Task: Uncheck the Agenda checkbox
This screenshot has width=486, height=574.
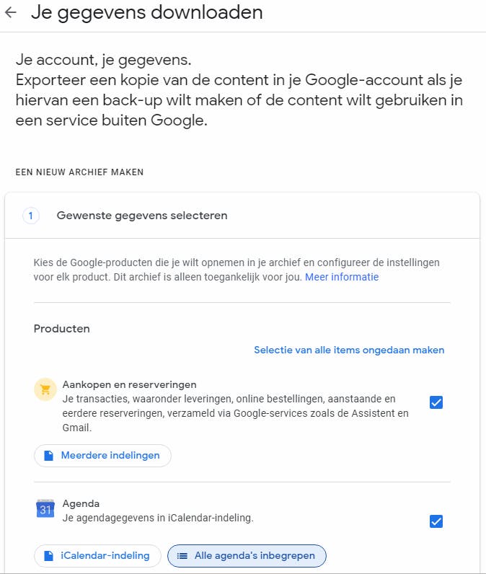Action: [436, 521]
